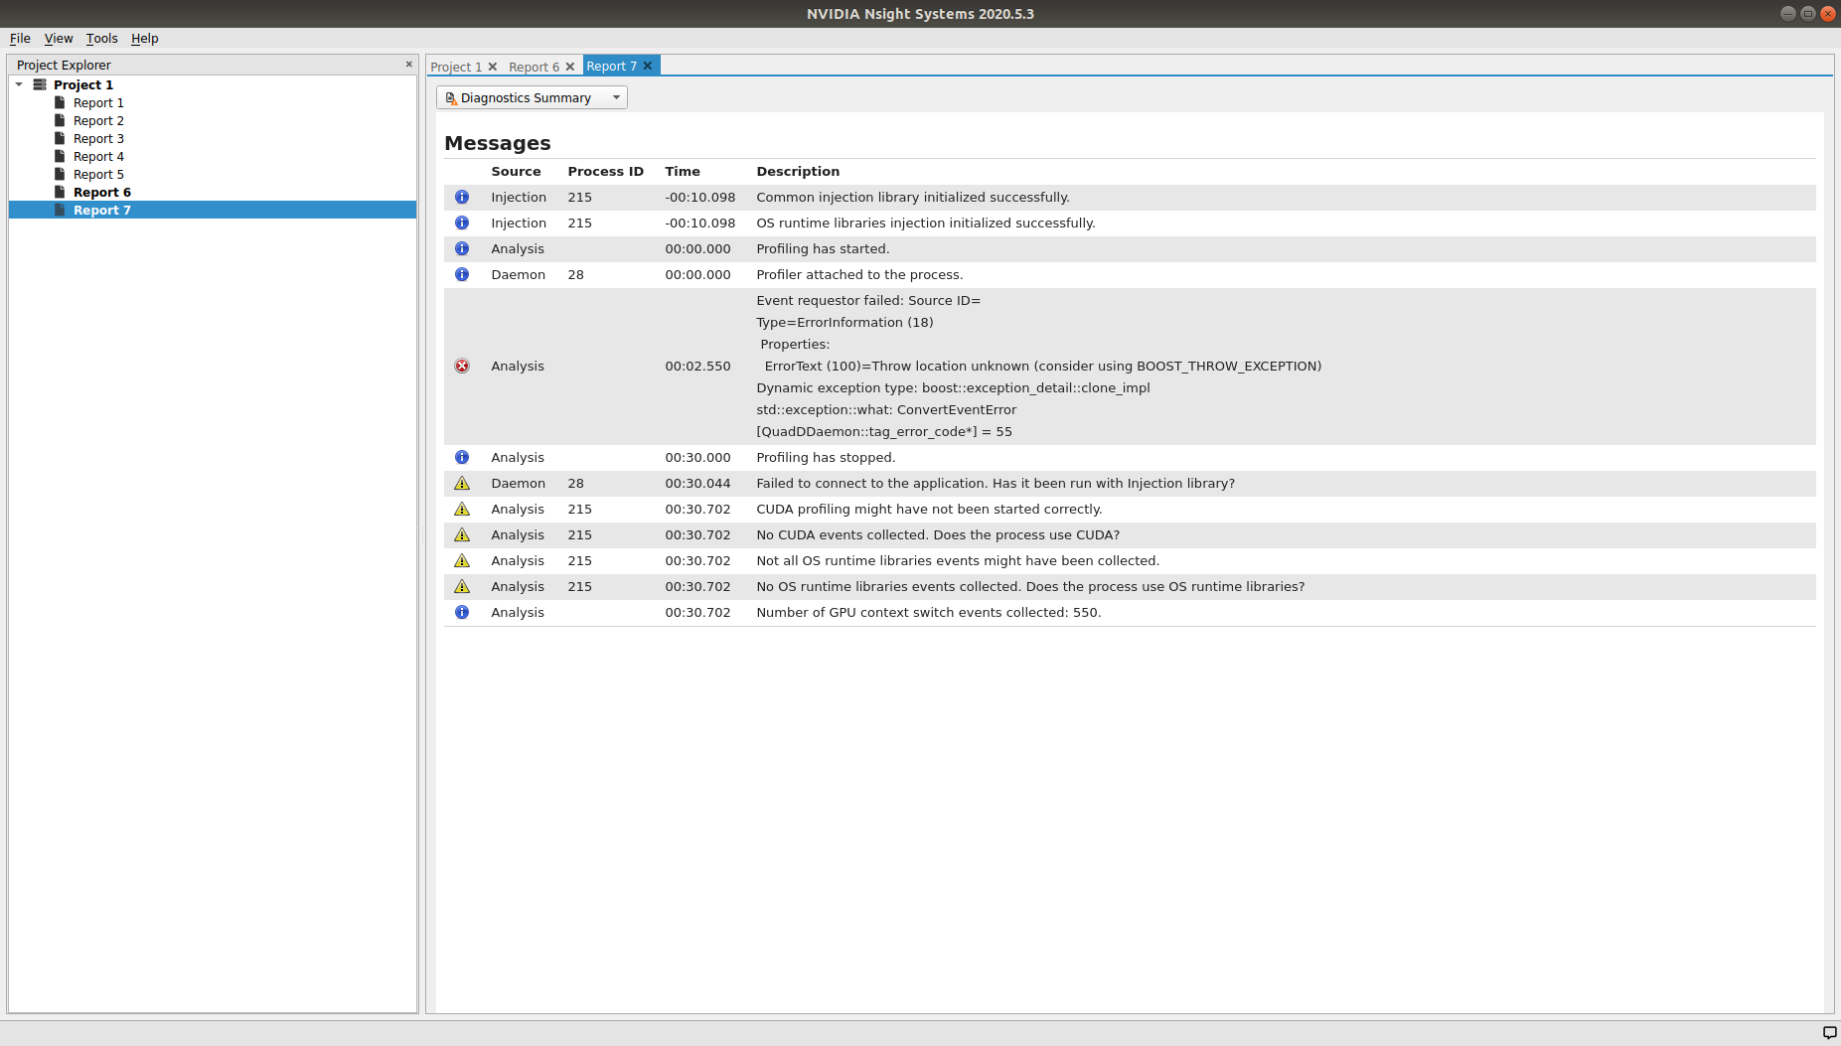Click the document icon beside Report 3
1841x1046 pixels.
click(60, 138)
